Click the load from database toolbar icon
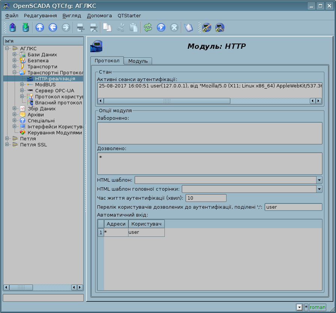336x313 pixels. click(13, 27)
